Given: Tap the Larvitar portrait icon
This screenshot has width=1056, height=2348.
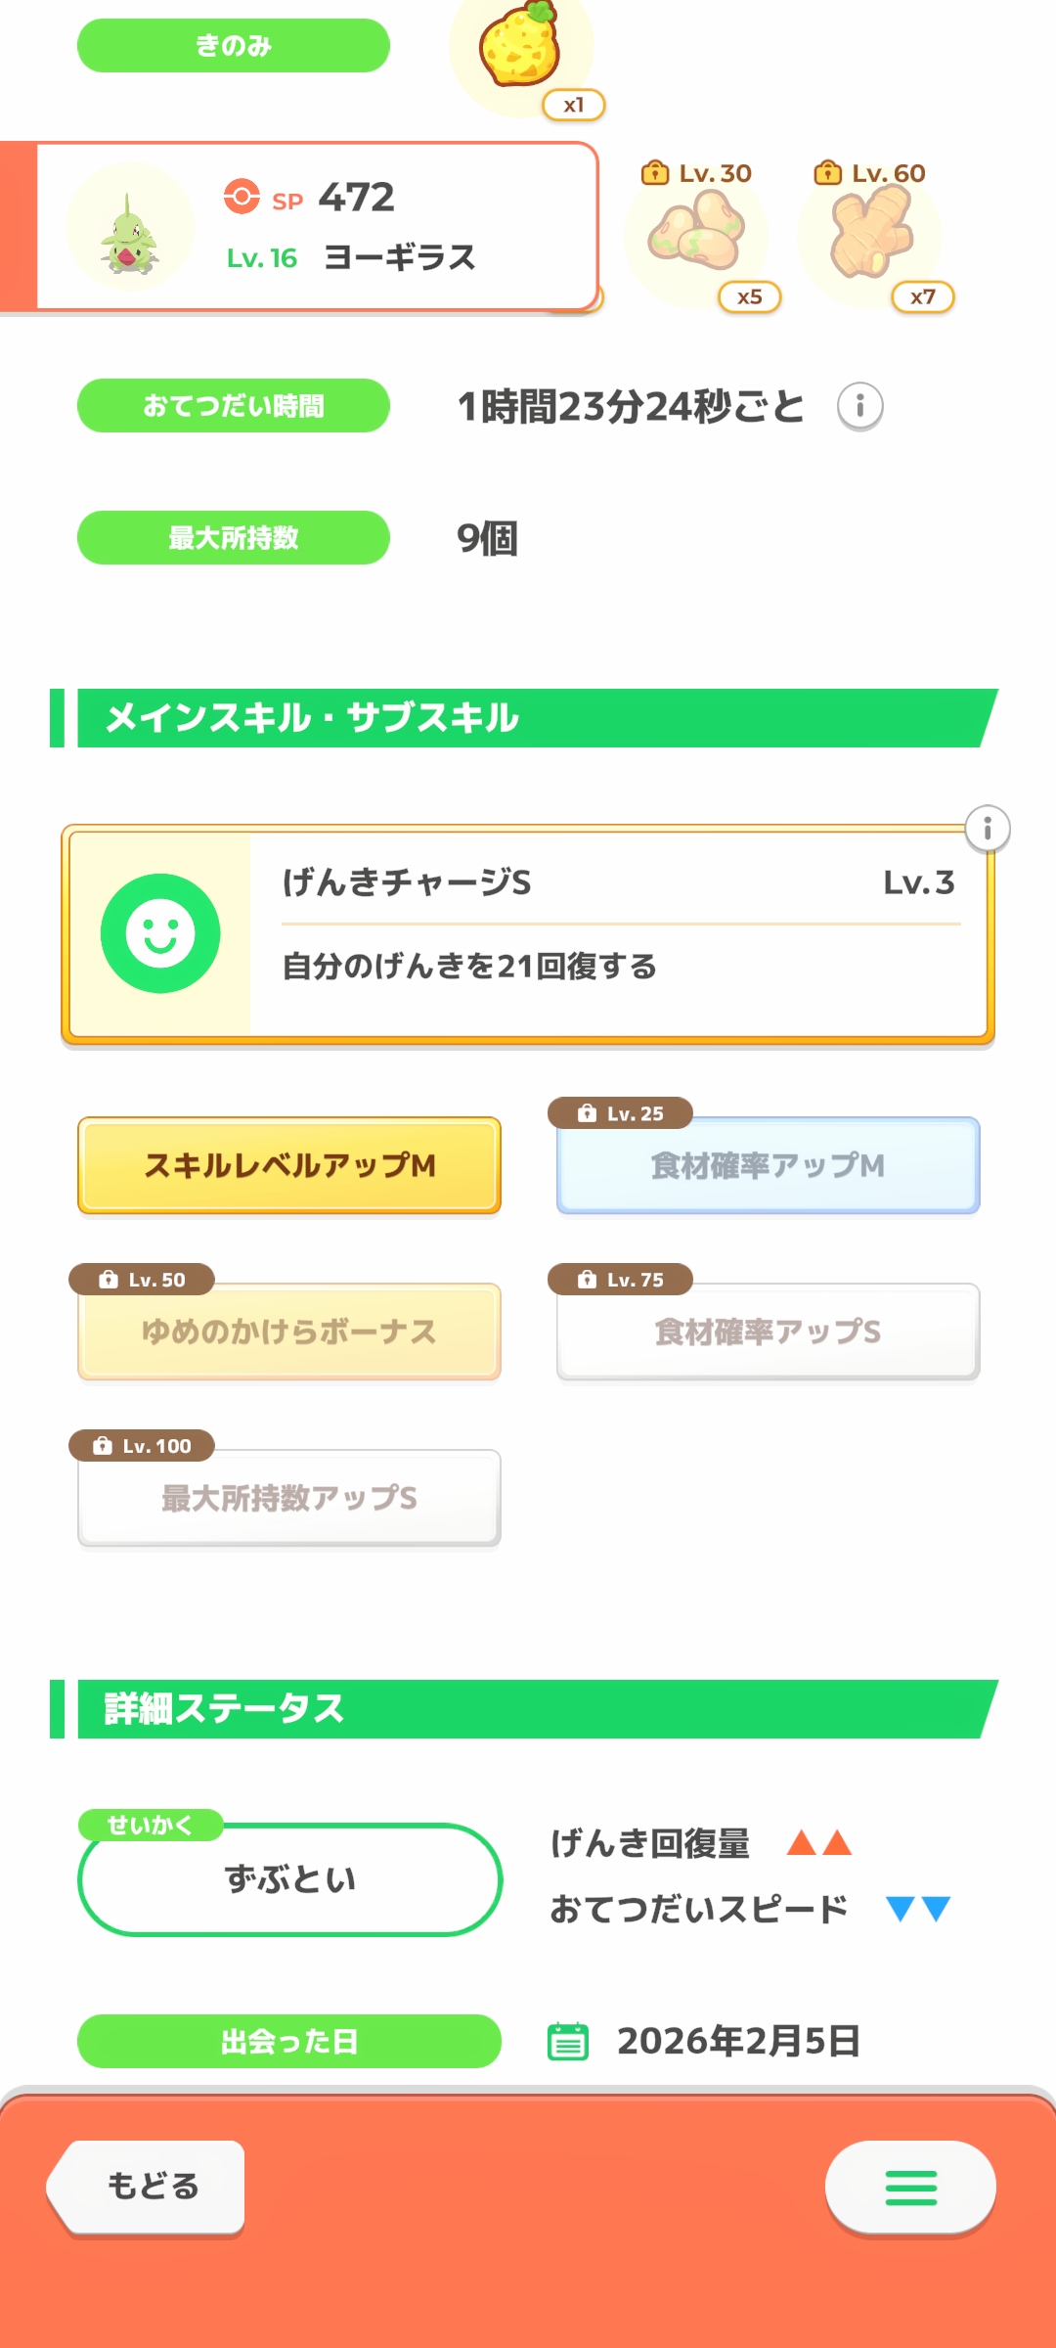Looking at the screenshot, I should click(130, 228).
